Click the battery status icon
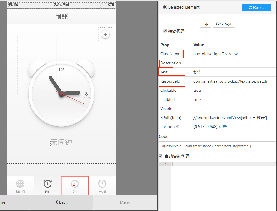Image resolution: width=277 pixels, height=211 pixels. click(x=111, y=4)
